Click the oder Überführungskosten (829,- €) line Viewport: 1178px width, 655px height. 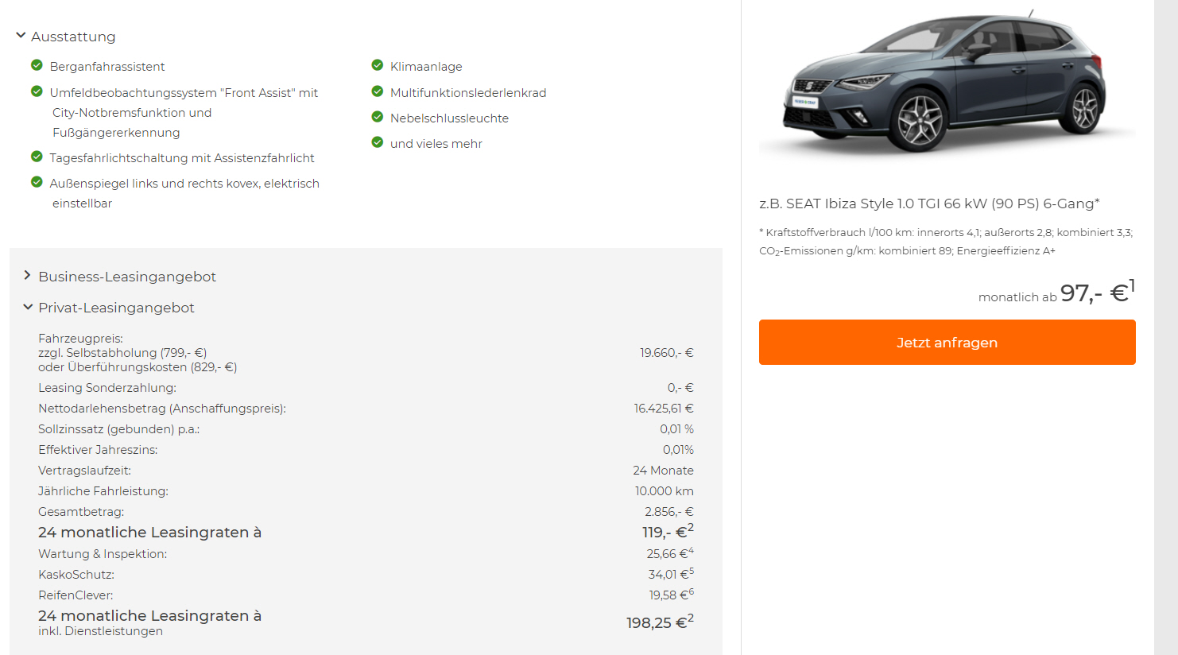click(x=138, y=367)
